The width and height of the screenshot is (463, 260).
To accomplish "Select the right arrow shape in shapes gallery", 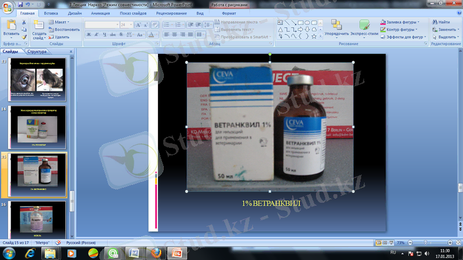I will (x=300, y=29).
